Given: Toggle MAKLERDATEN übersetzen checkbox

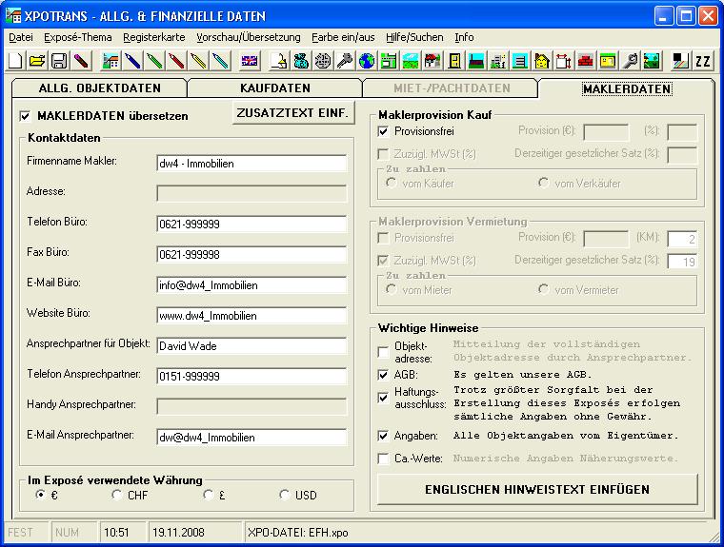Looking at the screenshot, I should coord(26,116).
